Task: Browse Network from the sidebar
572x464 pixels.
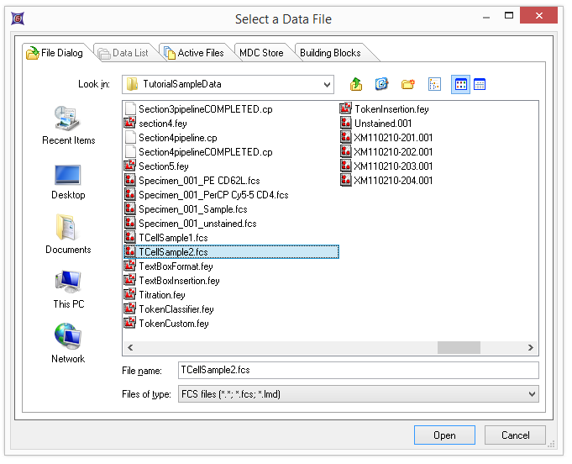Action: pyautogui.click(x=68, y=344)
